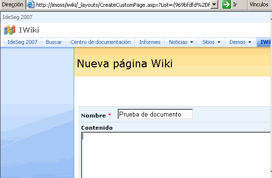This screenshot has width=272, height=178.
Task: Focus the Nombre text field
Action: (155, 114)
